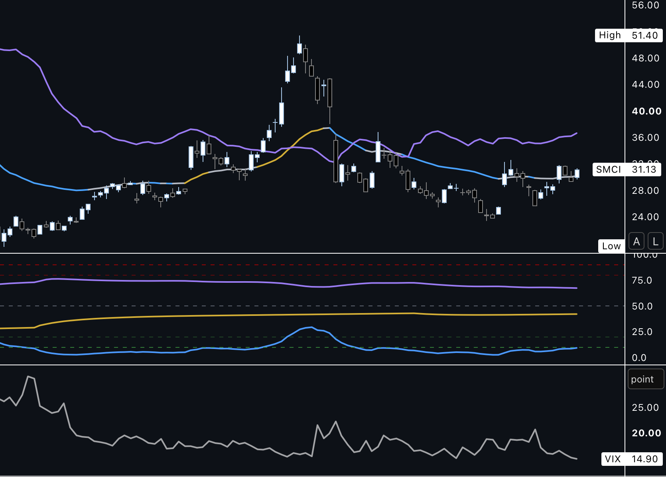Click the VIX 14.90 value label
This screenshot has width=666, height=477.
pyautogui.click(x=632, y=459)
